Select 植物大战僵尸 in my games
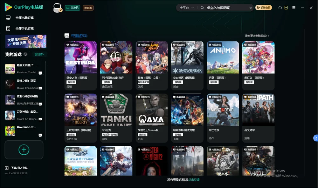The height and width of the screenshot is (188, 318). 24,69
